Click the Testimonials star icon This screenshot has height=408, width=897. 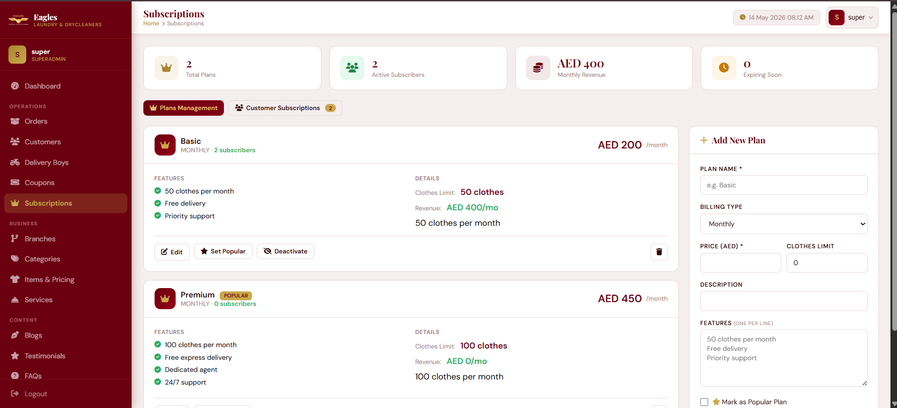coord(15,356)
